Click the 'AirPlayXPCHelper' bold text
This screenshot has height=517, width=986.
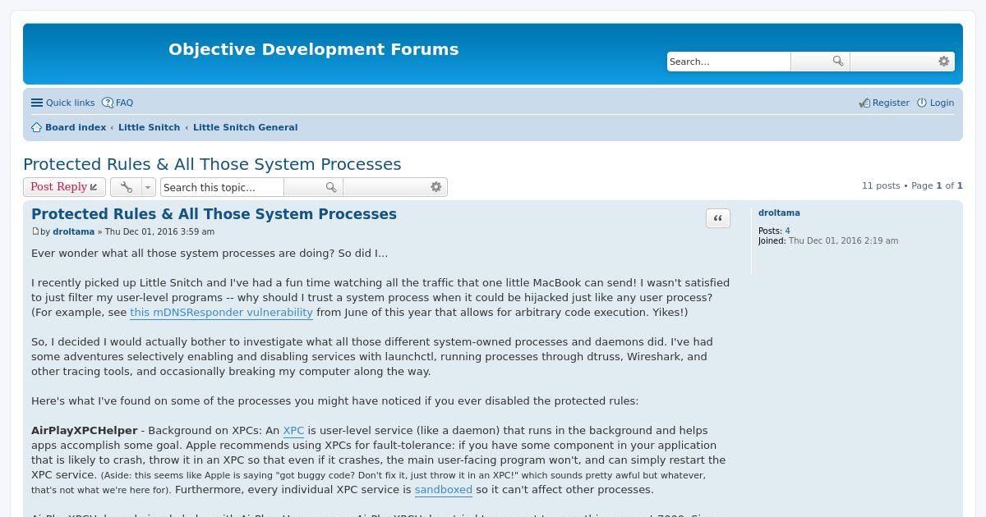point(85,431)
